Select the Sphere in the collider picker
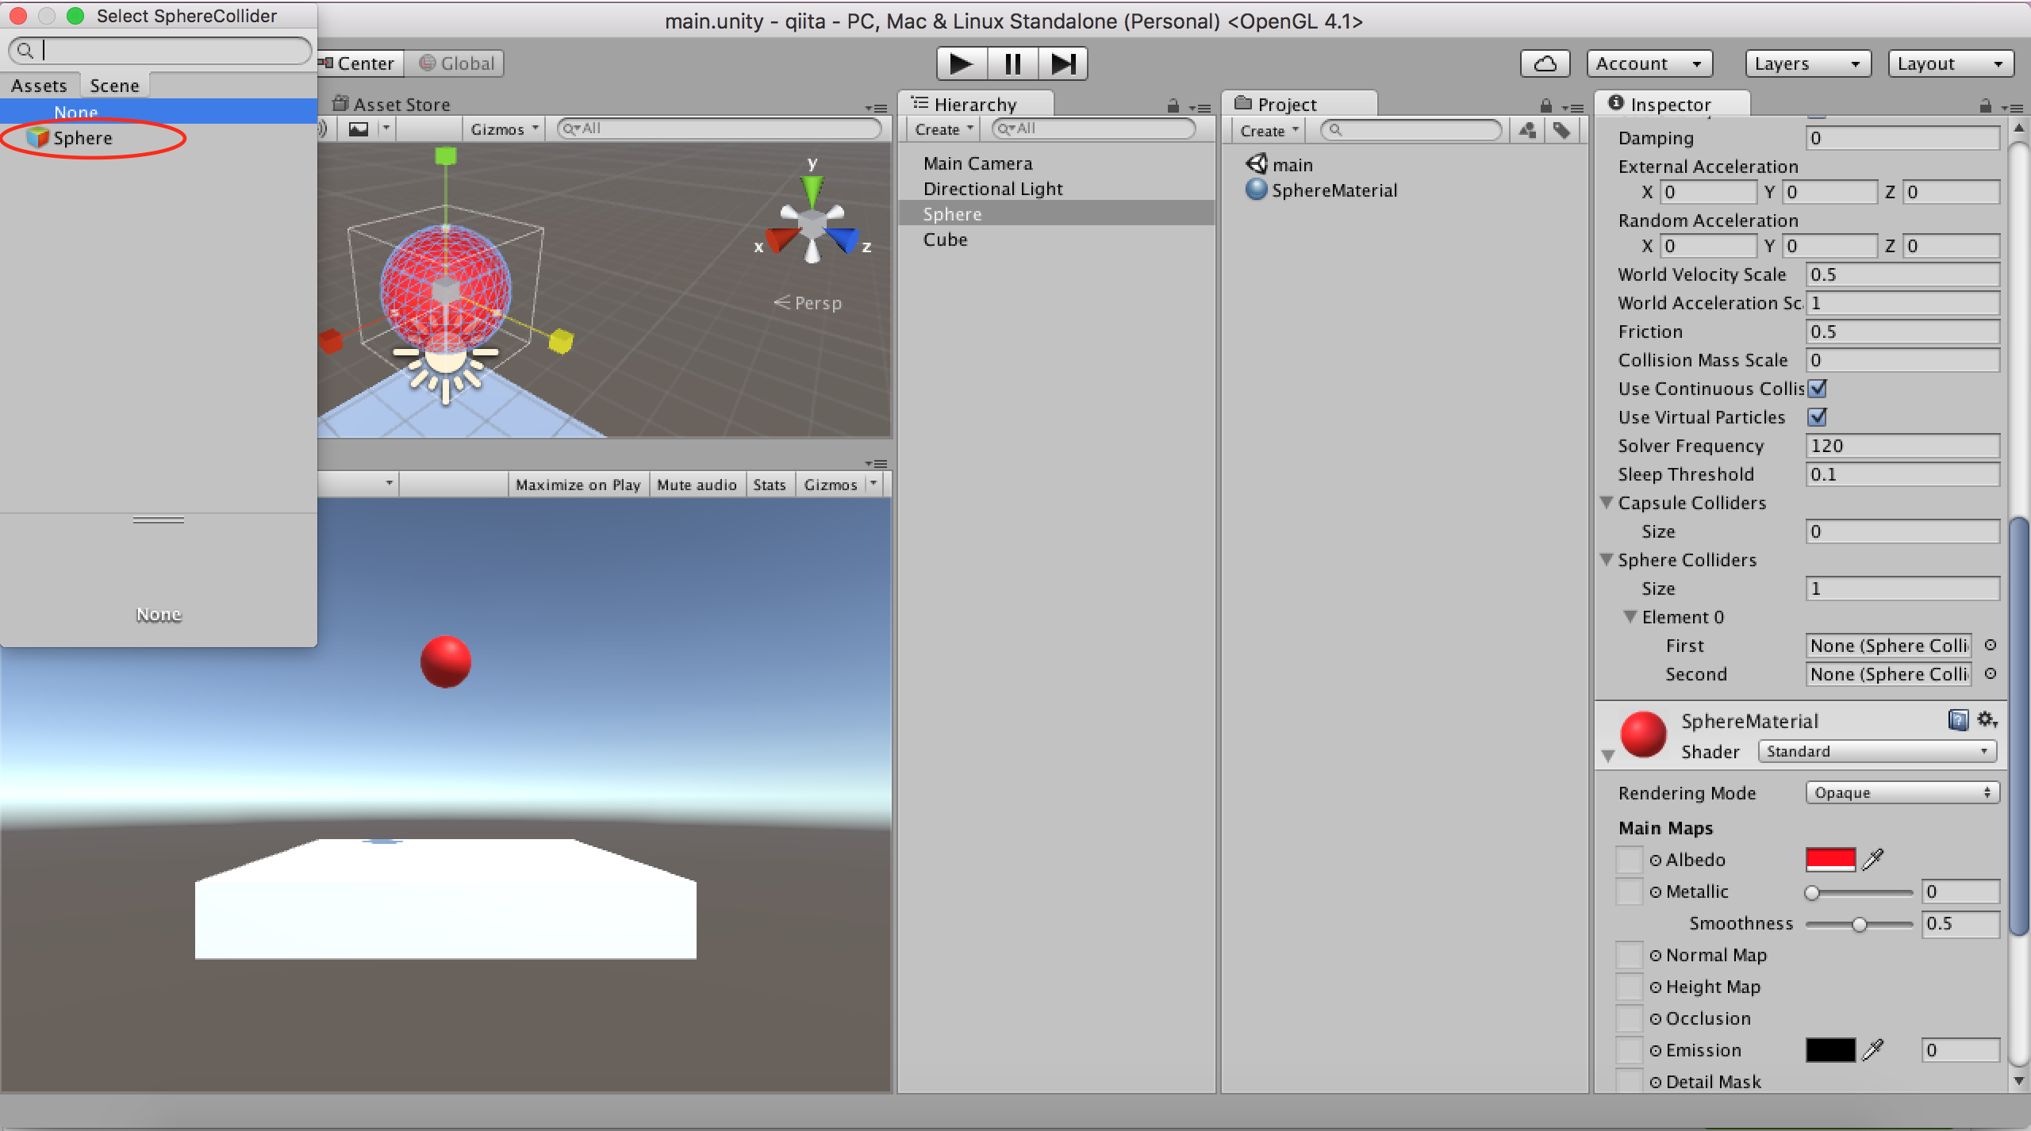2031x1131 pixels. click(x=83, y=137)
